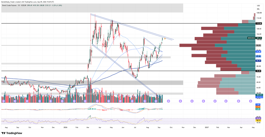Click the orange circle marker beside latest candle
This screenshot has width=265, height=137.
tap(165, 39)
